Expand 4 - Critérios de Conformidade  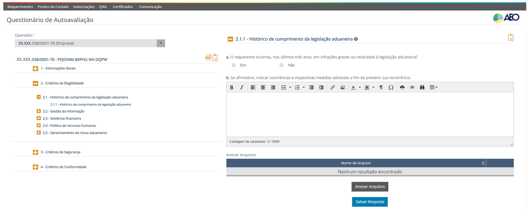(35, 167)
